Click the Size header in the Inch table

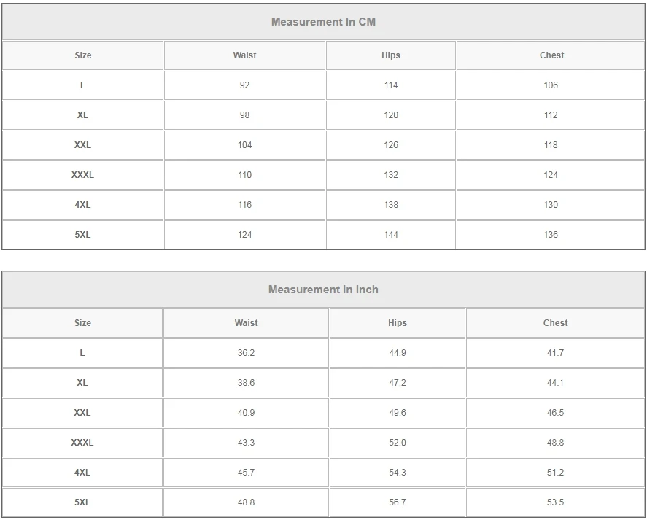pos(82,323)
